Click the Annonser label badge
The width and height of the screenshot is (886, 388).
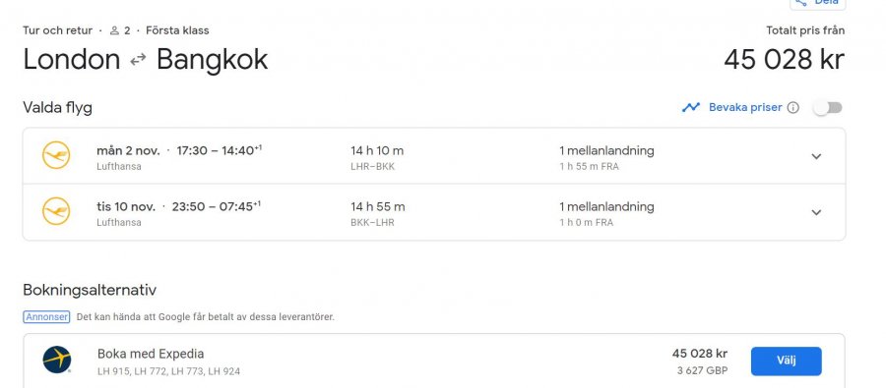[46, 317]
